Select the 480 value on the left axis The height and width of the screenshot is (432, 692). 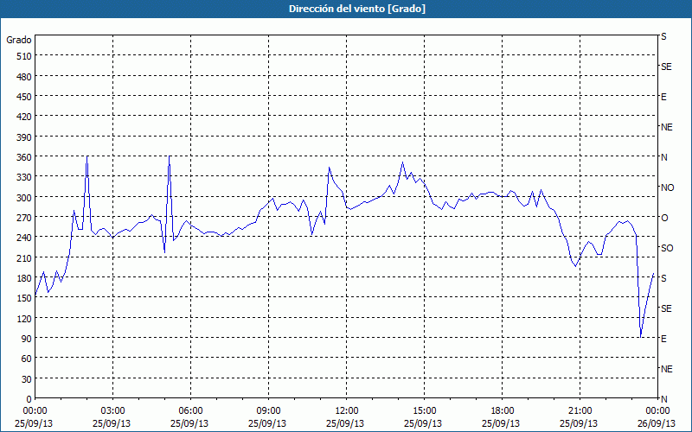coord(25,77)
